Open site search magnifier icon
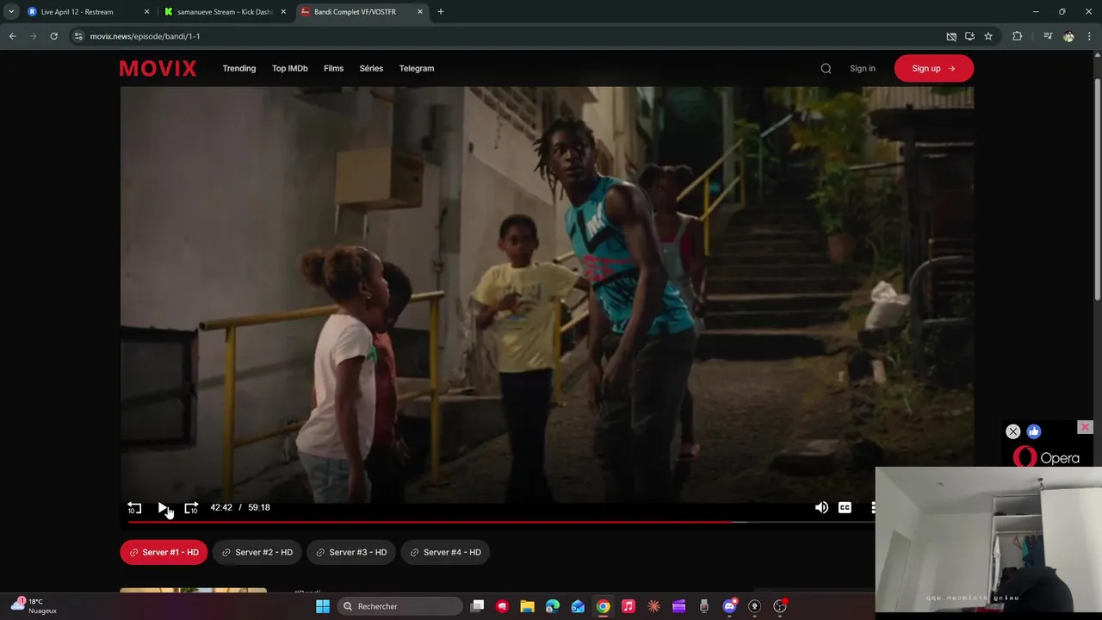This screenshot has width=1102, height=620. [x=826, y=68]
